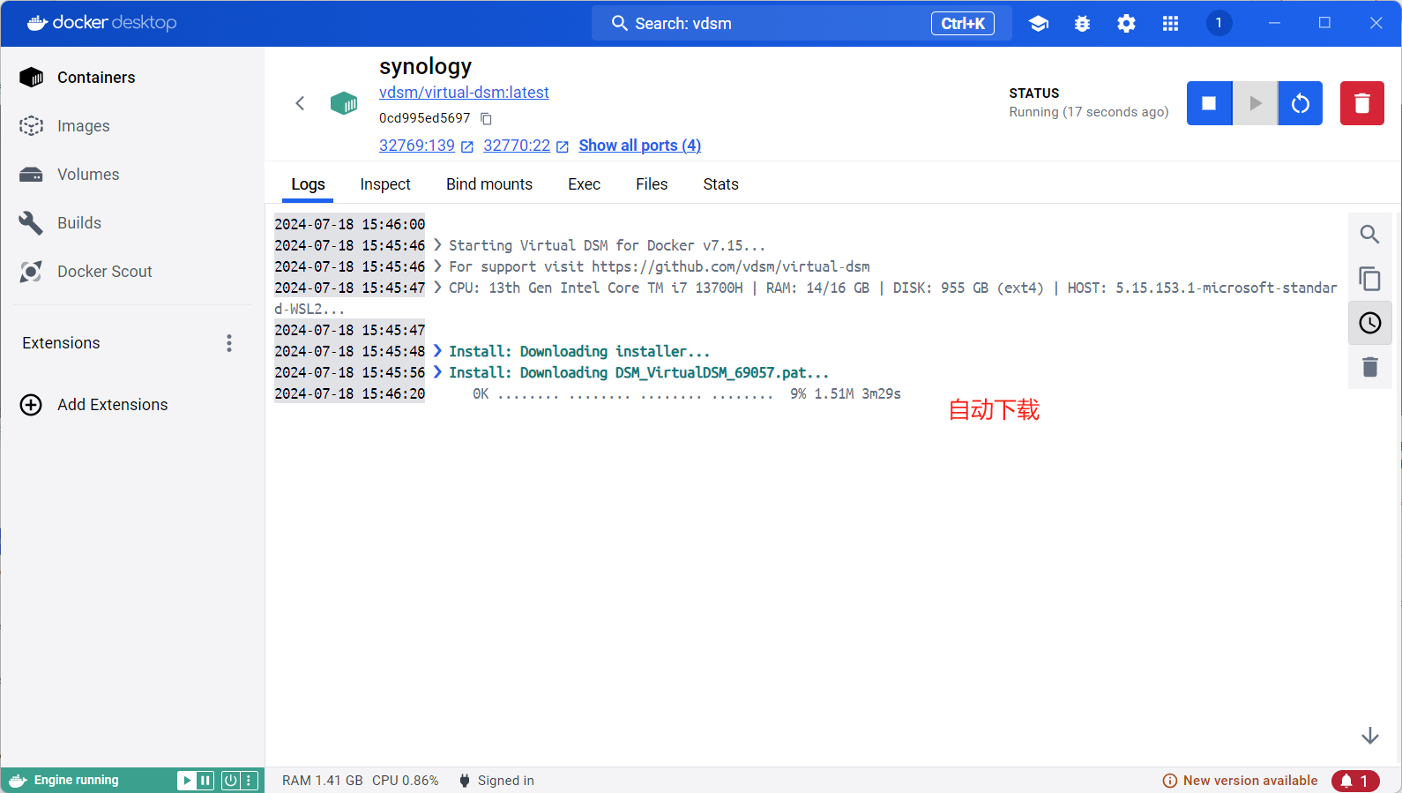Toggle log timestamps clock icon
The width and height of the screenshot is (1402, 793).
click(x=1369, y=323)
